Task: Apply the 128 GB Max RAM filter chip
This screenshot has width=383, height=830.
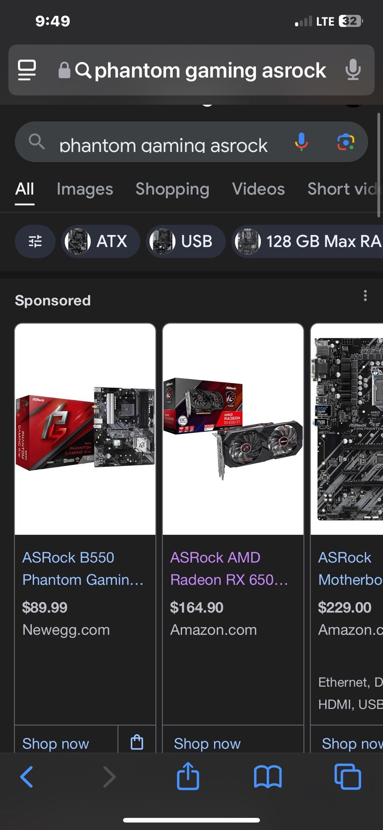Action: [307, 241]
